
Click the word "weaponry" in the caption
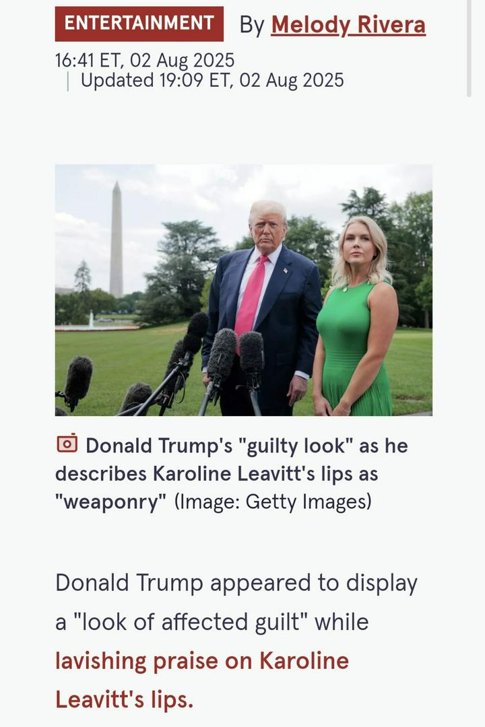pyautogui.click(x=110, y=501)
